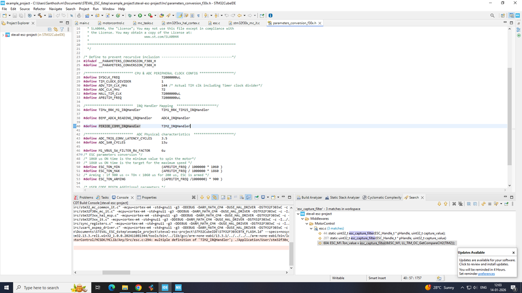Click the console horizontal scrollbar thumb
Image resolution: width=522 pixels, height=293 pixels.
pyautogui.click(x=116, y=272)
